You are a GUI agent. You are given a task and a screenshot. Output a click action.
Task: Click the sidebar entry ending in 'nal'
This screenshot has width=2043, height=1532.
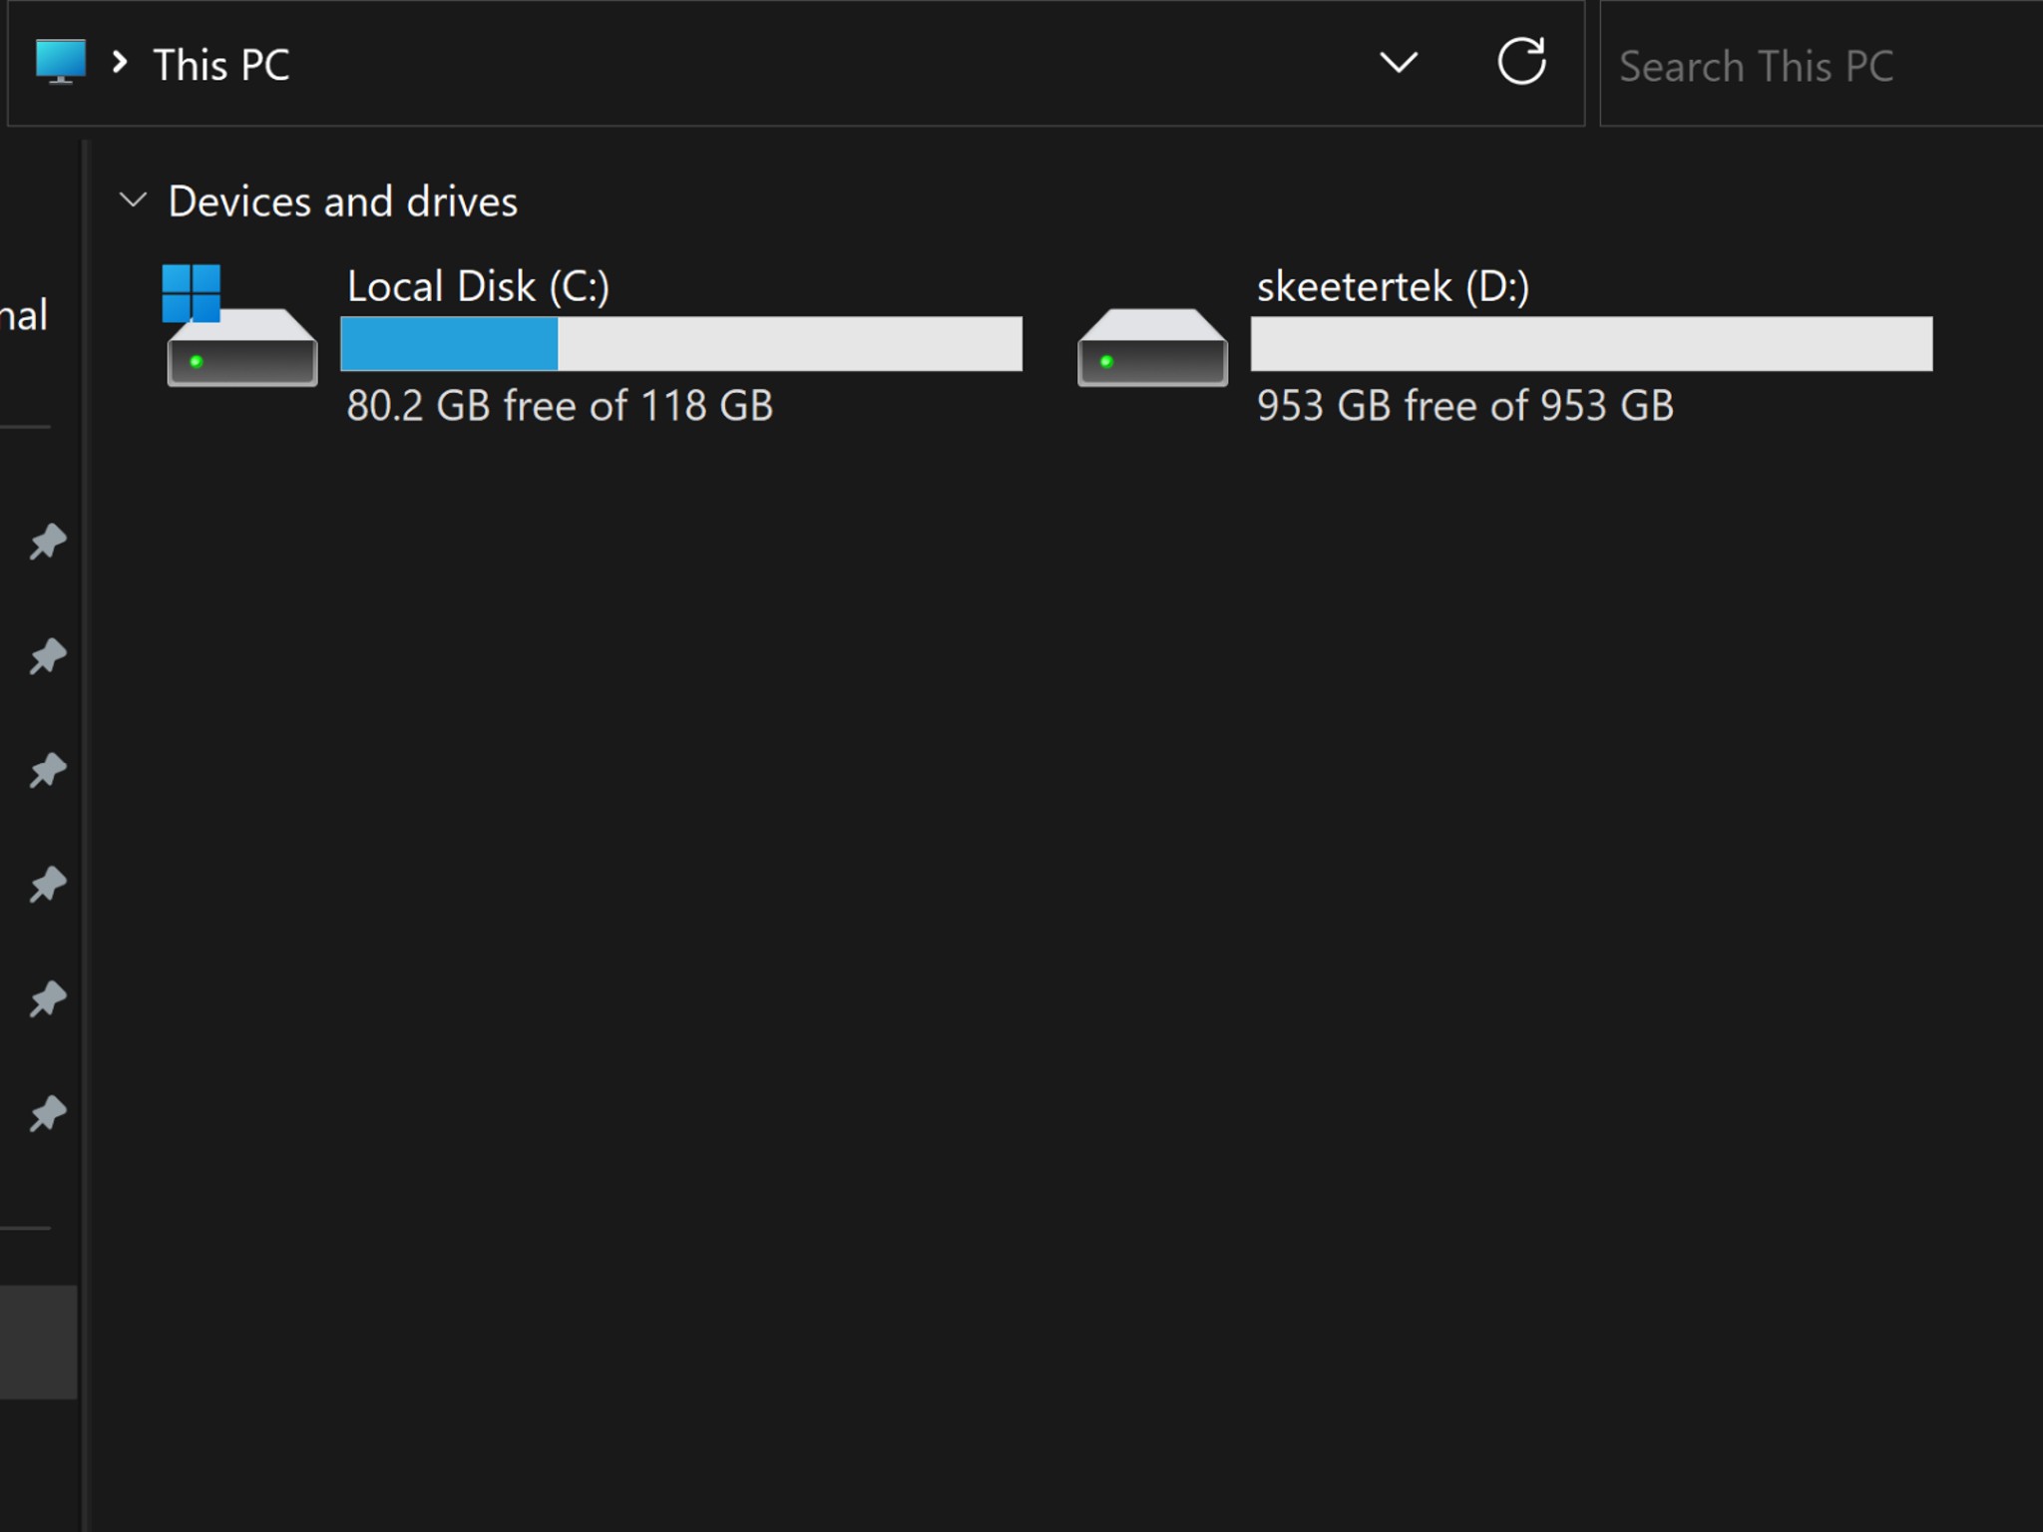click(x=24, y=315)
